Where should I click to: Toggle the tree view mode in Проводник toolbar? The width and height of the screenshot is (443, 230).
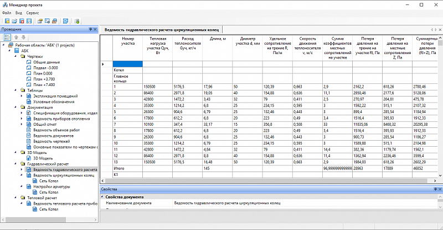pyautogui.click(x=7, y=37)
